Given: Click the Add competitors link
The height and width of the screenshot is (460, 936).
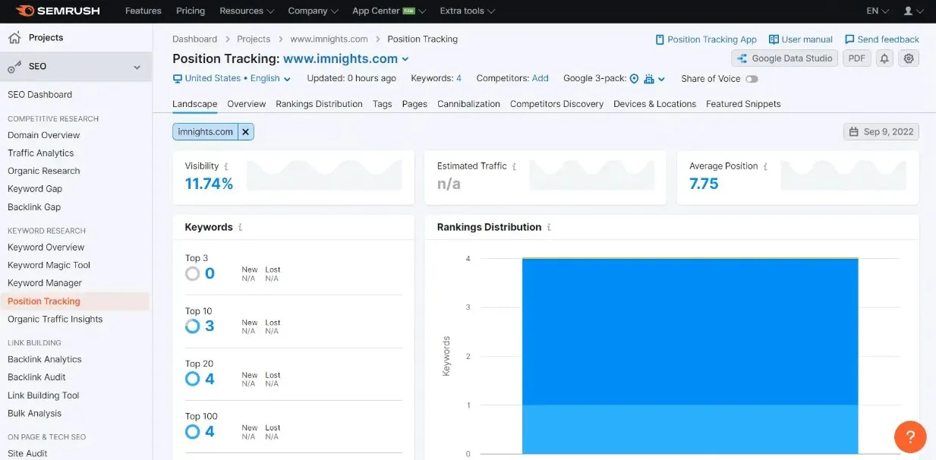Looking at the screenshot, I should [540, 78].
